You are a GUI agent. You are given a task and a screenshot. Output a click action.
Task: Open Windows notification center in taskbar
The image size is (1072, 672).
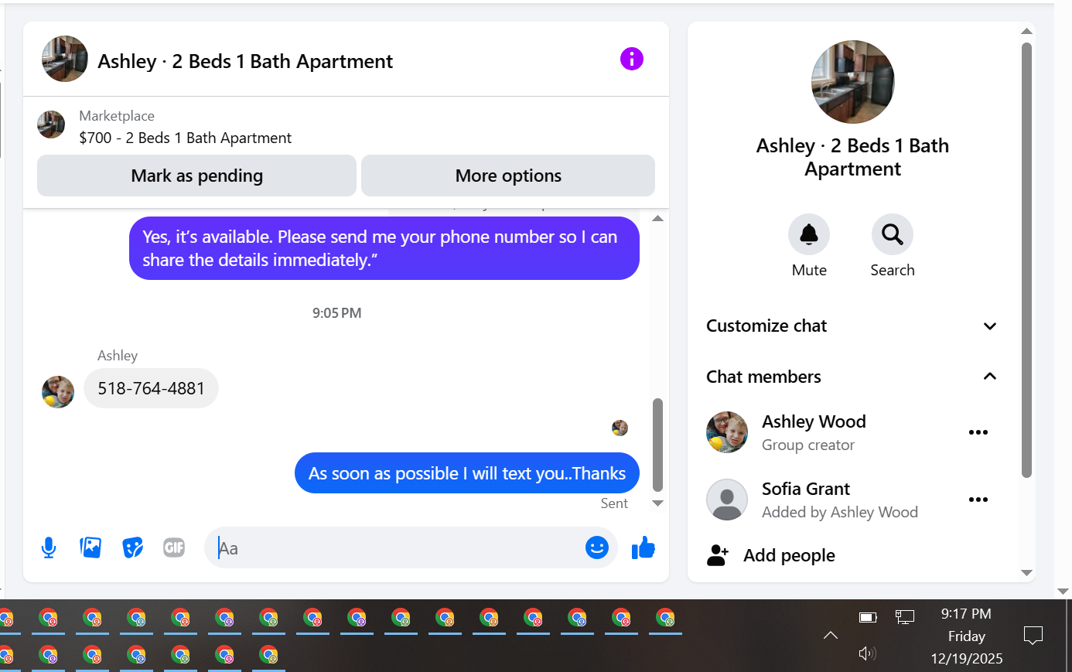point(1033,636)
